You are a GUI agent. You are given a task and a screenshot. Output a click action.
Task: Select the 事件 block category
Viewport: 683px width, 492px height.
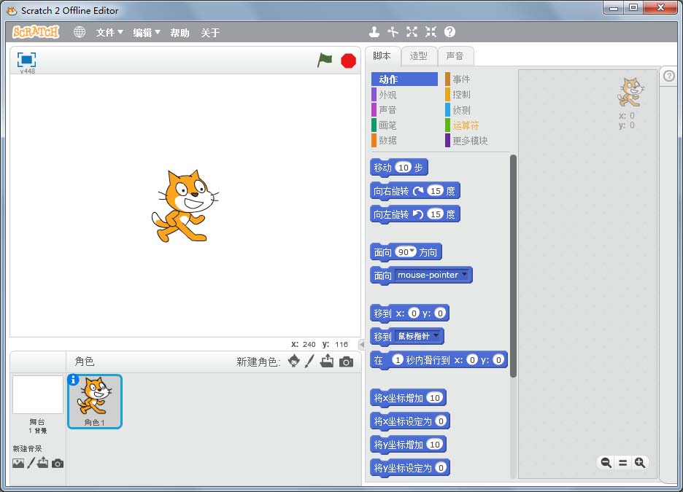click(460, 79)
